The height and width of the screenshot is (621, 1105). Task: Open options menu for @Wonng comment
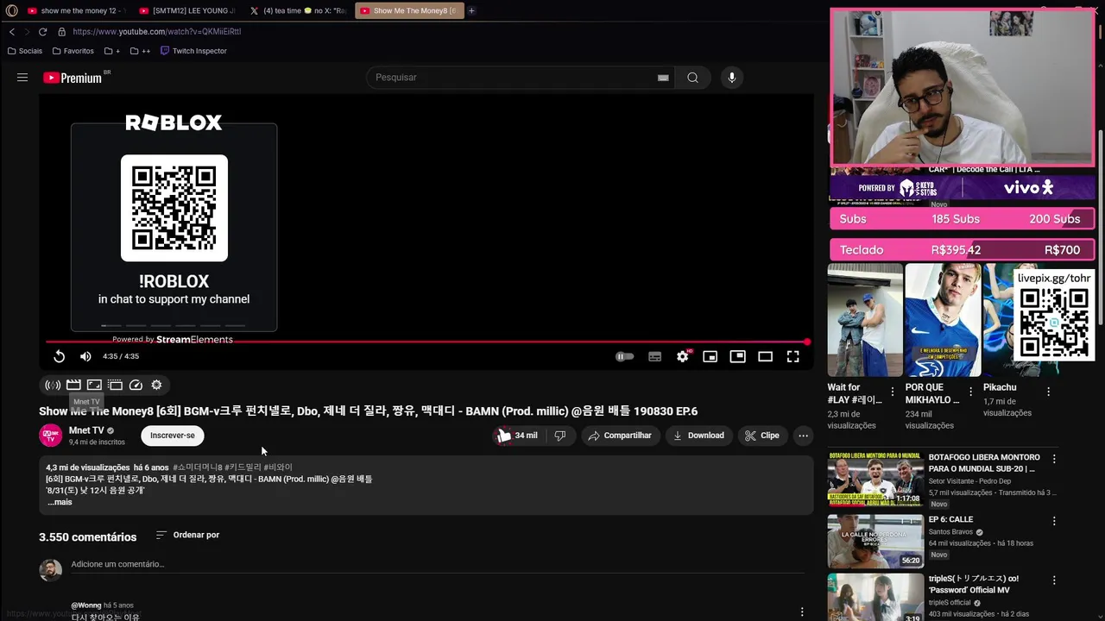[802, 612]
